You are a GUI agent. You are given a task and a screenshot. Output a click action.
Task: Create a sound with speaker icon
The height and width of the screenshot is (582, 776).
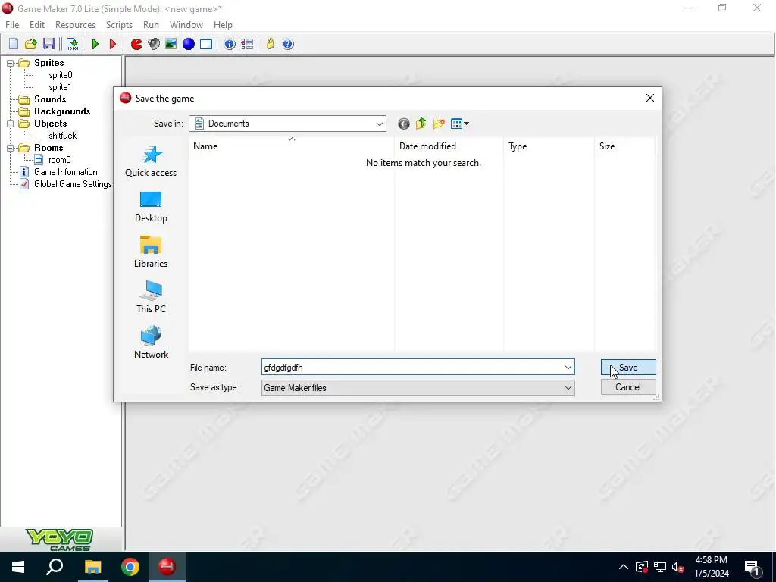[154, 44]
